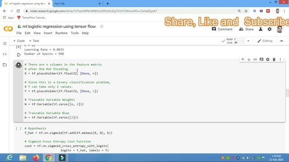The image size is (289, 162).
Task: Launch Firefox from taskbar
Action: (x=36, y=158)
